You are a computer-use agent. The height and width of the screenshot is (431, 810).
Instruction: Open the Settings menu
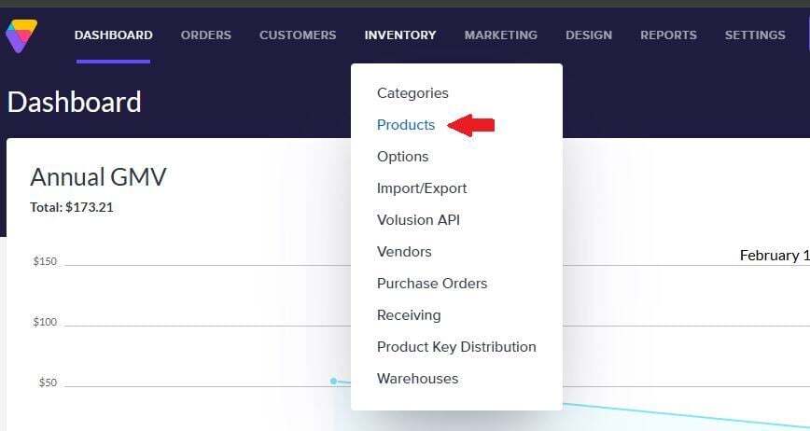coord(754,35)
